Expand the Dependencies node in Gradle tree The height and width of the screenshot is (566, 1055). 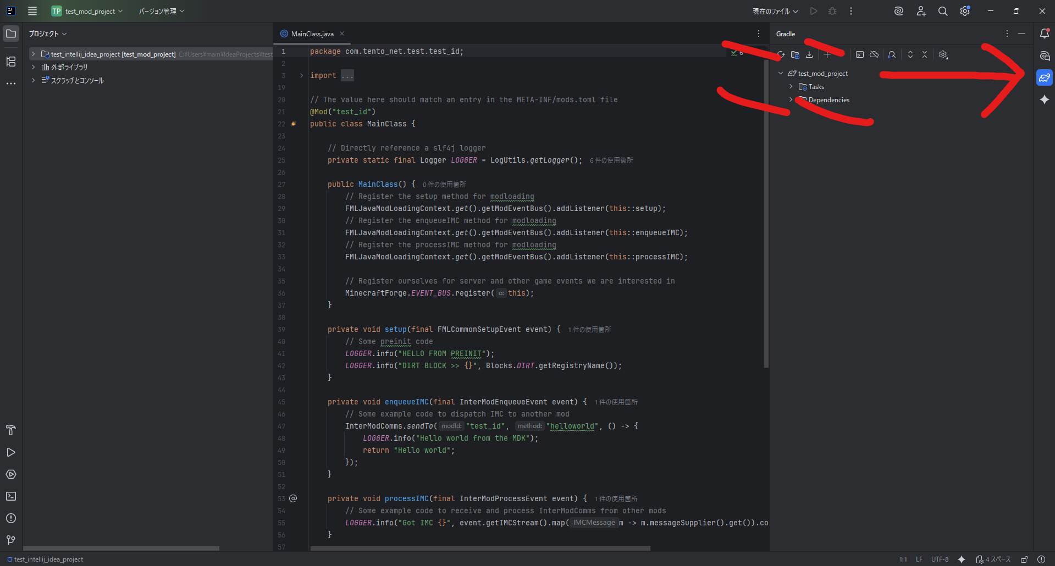[x=791, y=100]
